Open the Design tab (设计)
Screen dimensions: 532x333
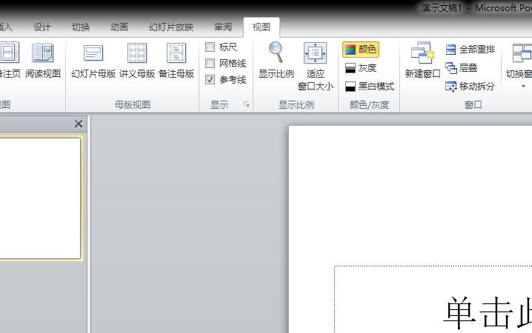coord(42,27)
